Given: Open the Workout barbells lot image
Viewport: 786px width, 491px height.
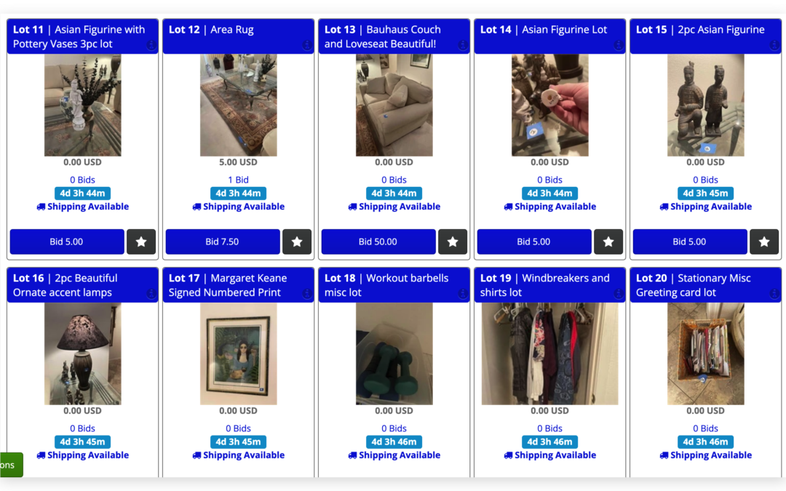Looking at the screenshot, I should pos(394,354).
